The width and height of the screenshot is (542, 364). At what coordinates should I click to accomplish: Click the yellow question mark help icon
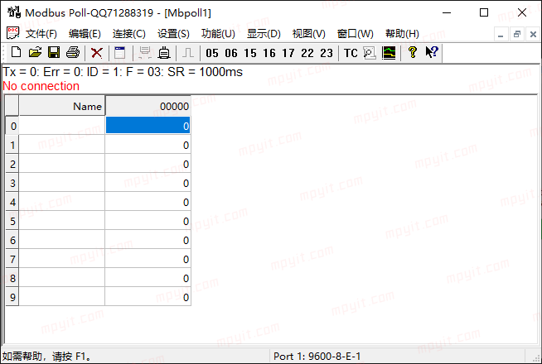pos(412,53)
